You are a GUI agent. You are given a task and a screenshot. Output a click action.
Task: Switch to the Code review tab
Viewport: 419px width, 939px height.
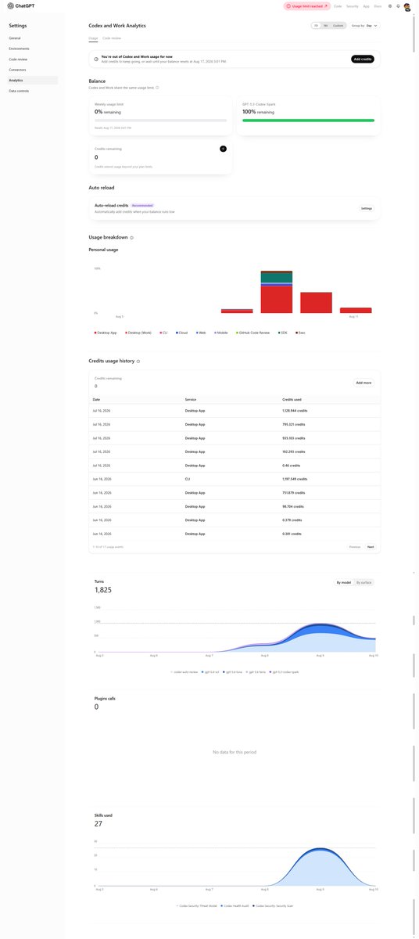click(x=112, y=38)
